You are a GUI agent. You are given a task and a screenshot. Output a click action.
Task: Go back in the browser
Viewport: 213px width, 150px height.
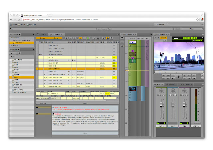pyautogui.click(x=11, y=20)
